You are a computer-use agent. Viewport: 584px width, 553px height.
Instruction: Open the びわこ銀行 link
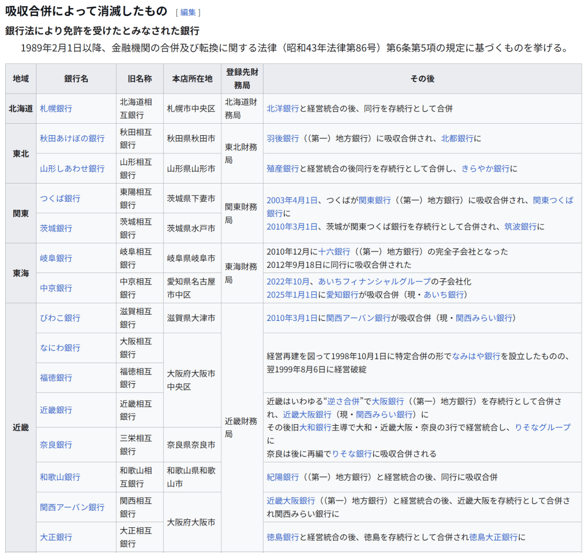tap(60, 318)
